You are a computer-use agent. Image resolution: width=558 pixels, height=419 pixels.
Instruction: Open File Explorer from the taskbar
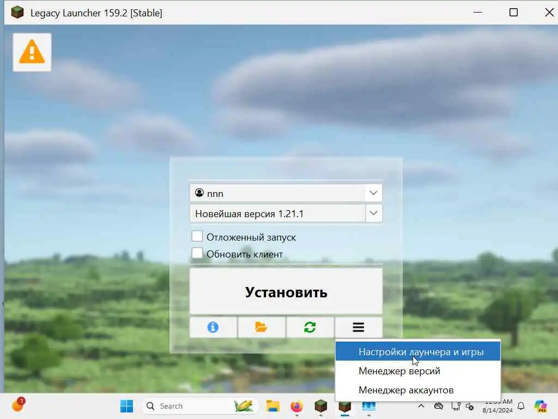(273, 406)
